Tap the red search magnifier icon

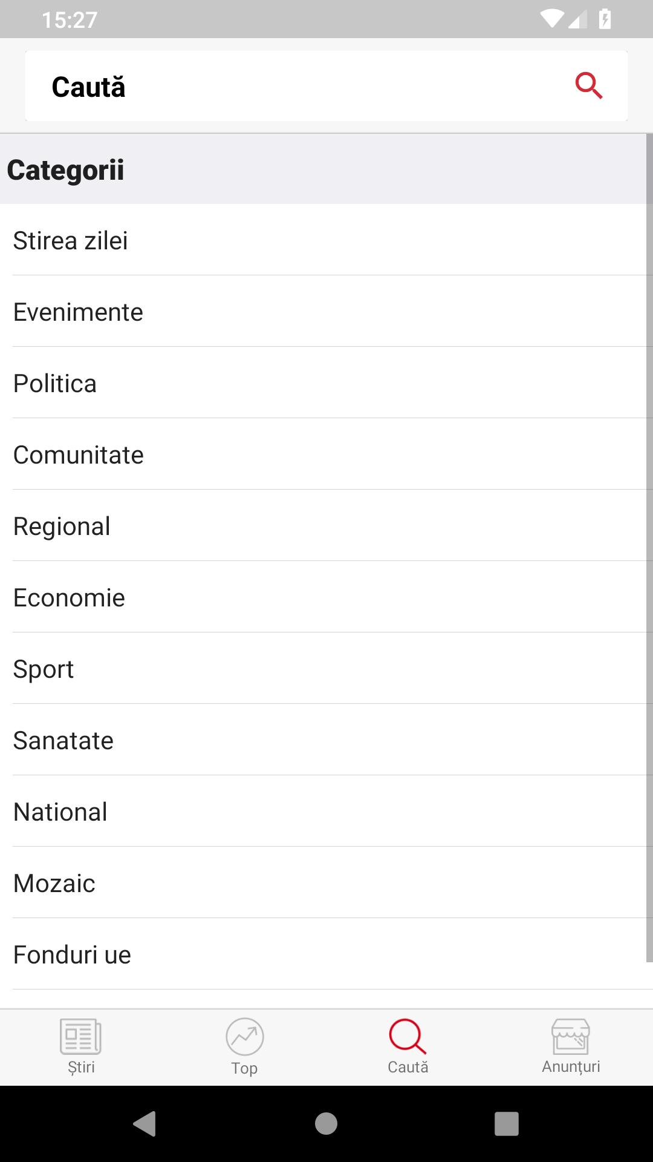click(589, 85)
